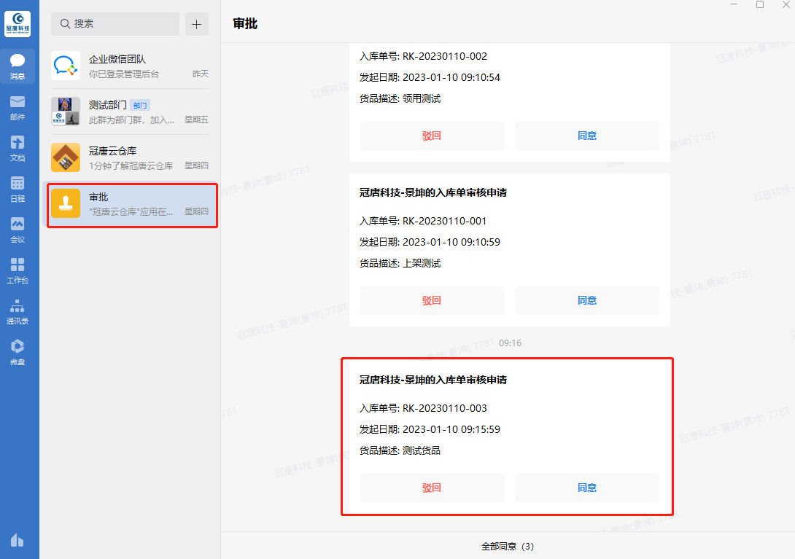Open the 文档 documents section

click(18, 149)
